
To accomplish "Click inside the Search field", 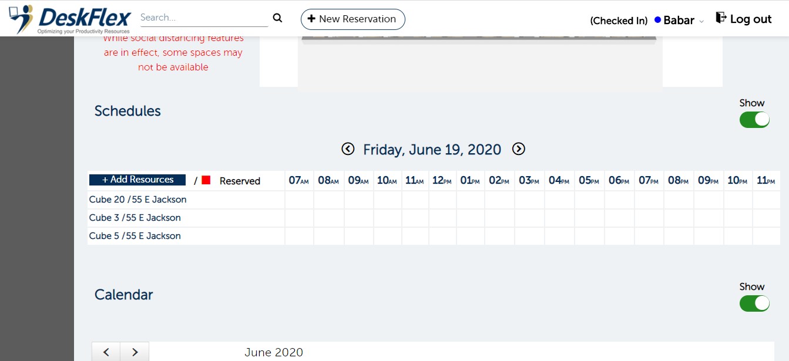I will click(x=203, y=18).
